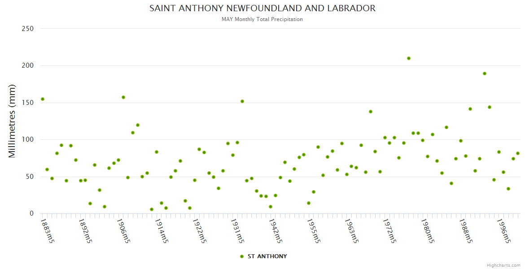This screenshot has height=269, width=525.
Task: Click the highest data point near 210 mm
Action: pyautogui.click(x=409, y=58)
